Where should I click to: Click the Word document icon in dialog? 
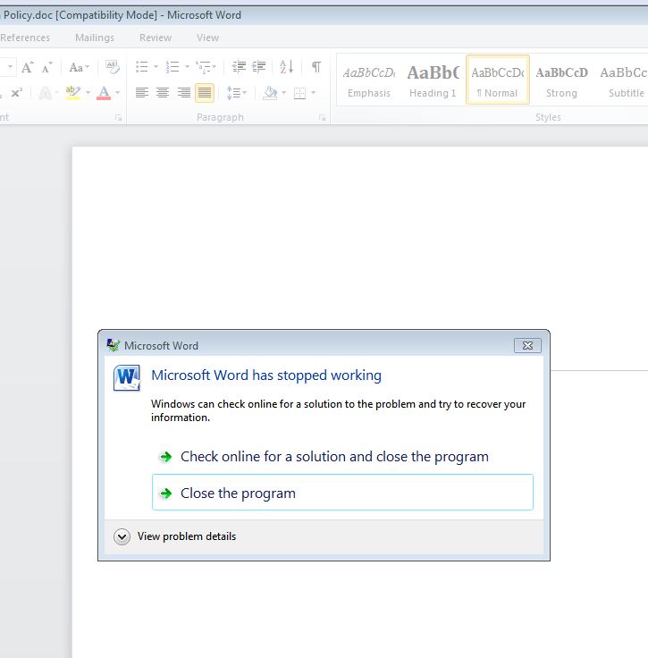click(x=127, y=377)
